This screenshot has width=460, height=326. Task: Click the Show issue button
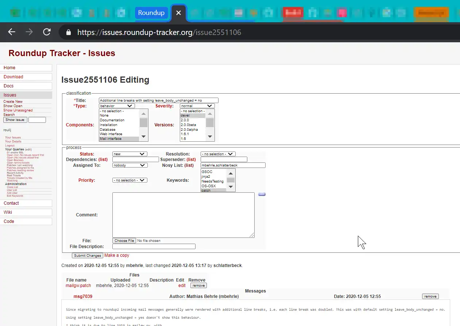point(15,120)
